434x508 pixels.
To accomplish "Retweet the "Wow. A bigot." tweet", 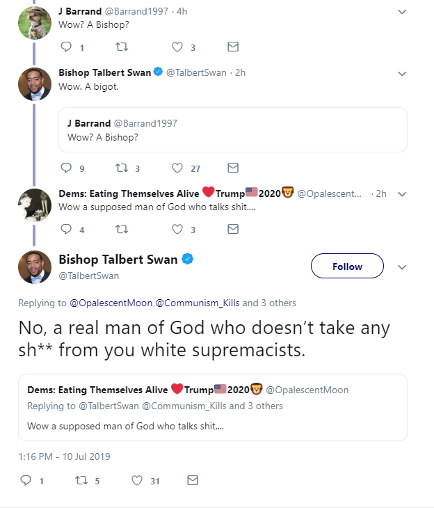I will 122,168.
